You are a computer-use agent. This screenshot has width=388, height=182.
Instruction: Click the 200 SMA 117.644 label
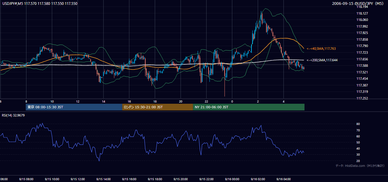point(322,60)
